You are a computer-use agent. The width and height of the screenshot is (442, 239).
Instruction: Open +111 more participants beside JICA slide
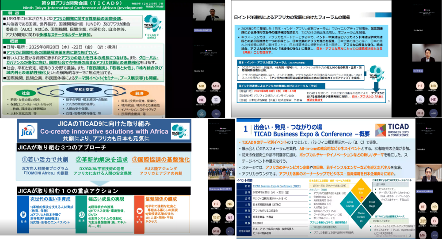click(x=230, y=231)
